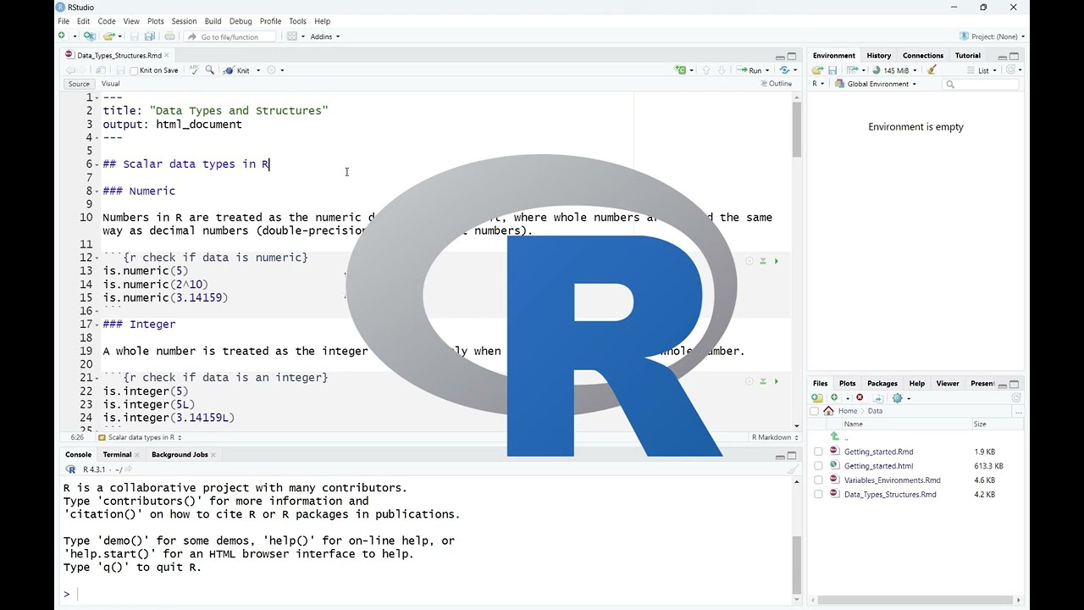Toggle the select-all checkbox in Files
This screenshot has width=1084, height=610.
[815, 411]
